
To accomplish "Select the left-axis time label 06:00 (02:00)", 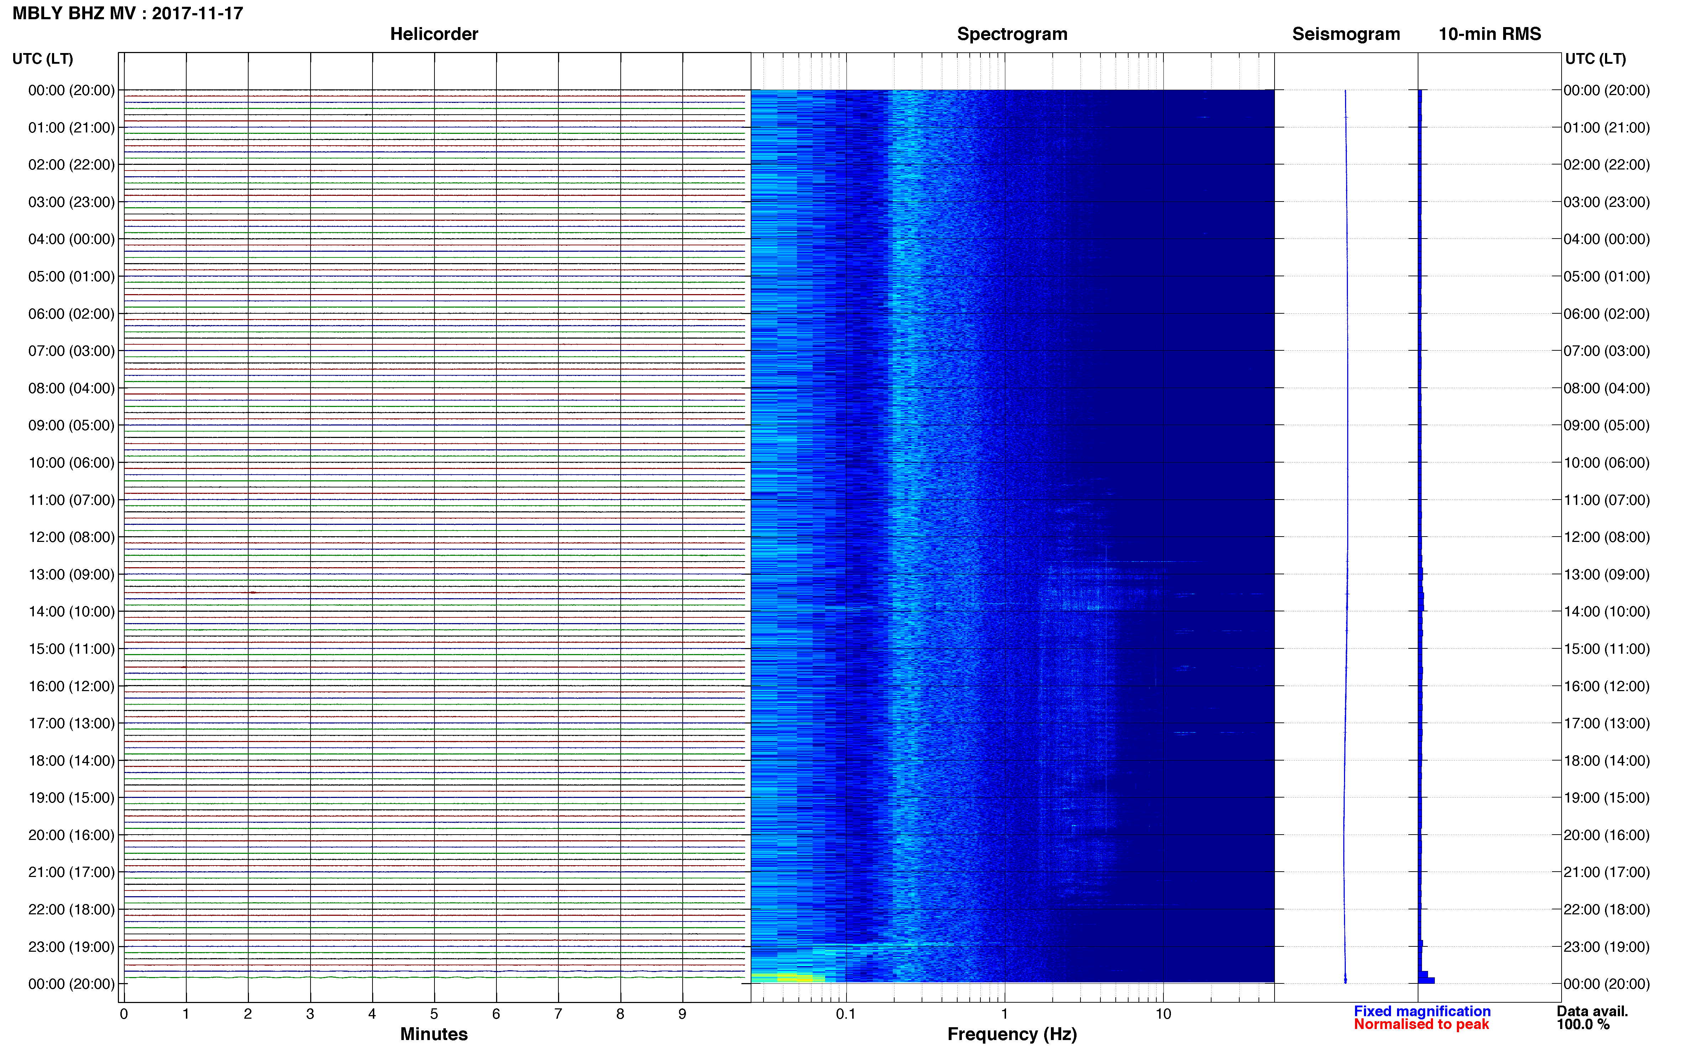I will (71, 314).
